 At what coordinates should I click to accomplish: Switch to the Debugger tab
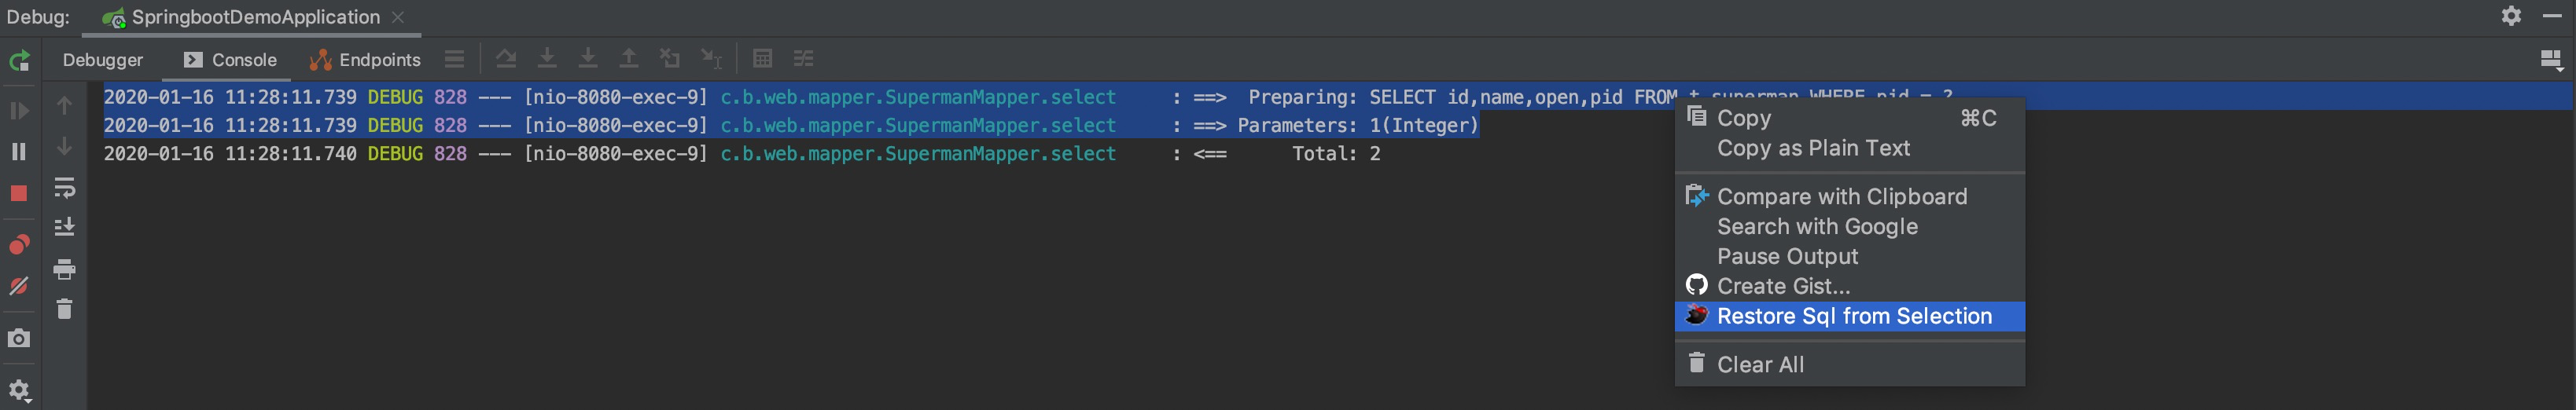(102, 60)
